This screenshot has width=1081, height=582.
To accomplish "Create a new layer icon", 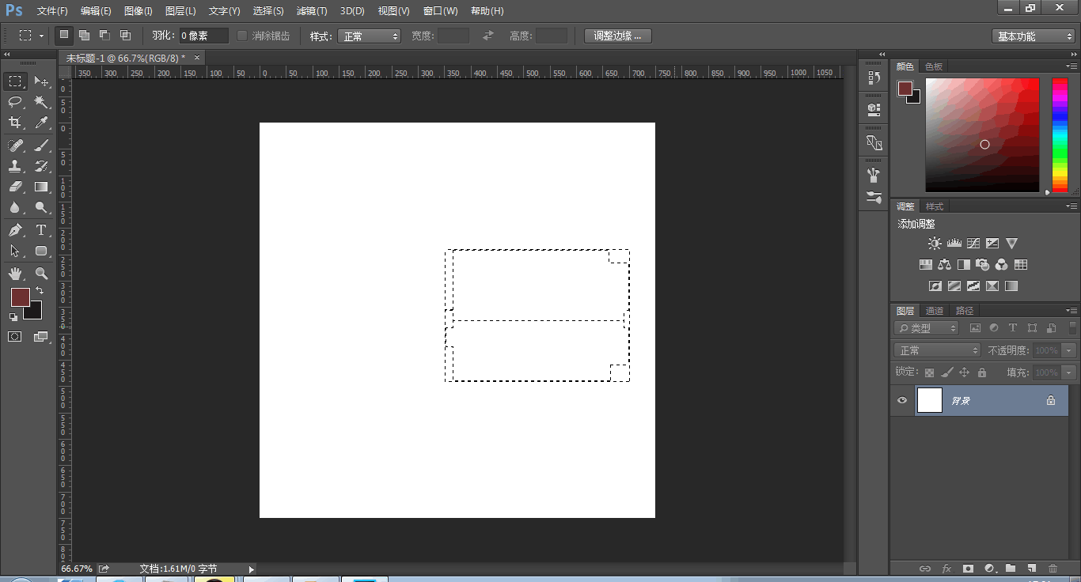I will (x=1031, y=568).
